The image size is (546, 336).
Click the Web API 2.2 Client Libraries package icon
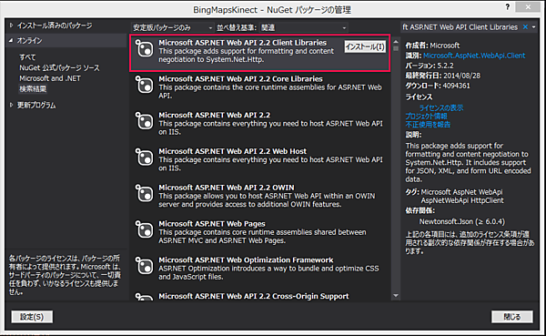pos(144,48)
